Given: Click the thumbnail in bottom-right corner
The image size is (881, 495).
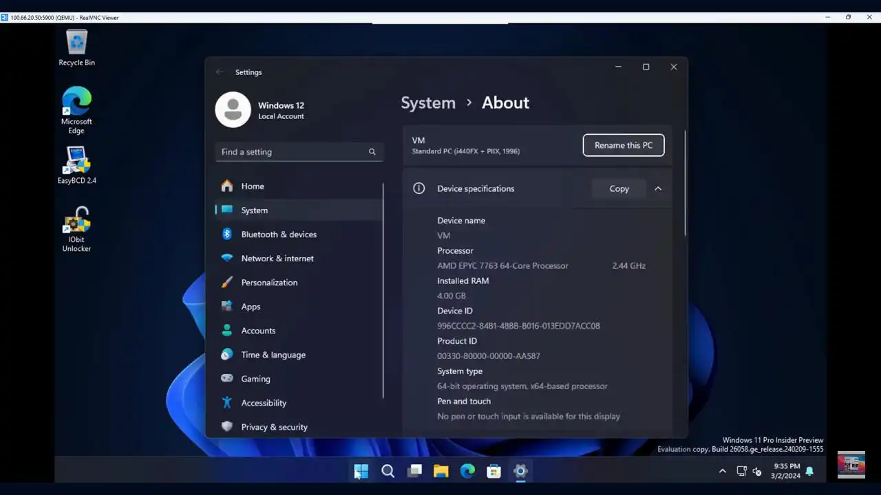Looking at the screenshot, I should tap(851, 465).
